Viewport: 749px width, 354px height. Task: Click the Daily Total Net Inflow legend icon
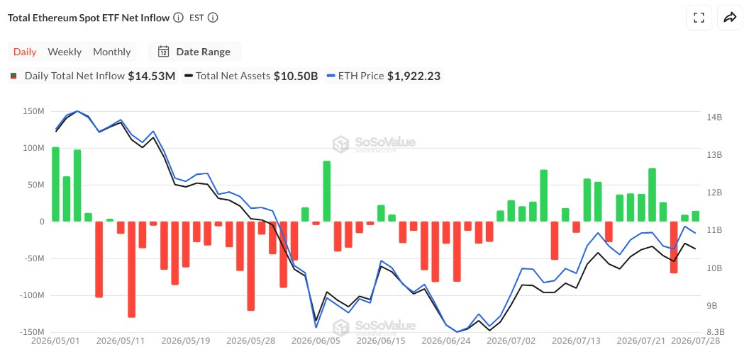click(13, 76)
